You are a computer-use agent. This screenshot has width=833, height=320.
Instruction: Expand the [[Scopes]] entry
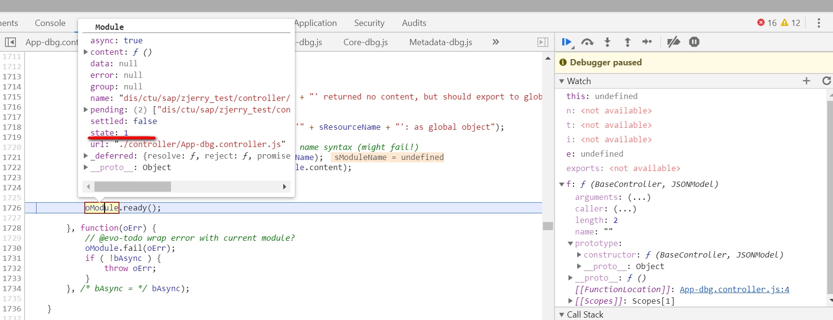570,301
